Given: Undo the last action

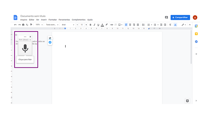Looking at the screenshot, I should 16,25.
